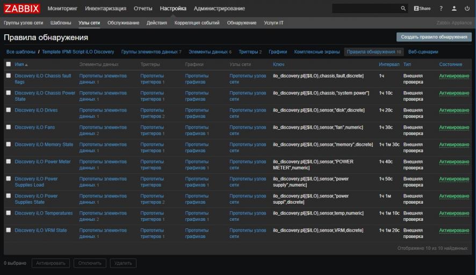476x275 pixels.
Task: Open the Мониторинг top menu
Action: click(62, 9)
